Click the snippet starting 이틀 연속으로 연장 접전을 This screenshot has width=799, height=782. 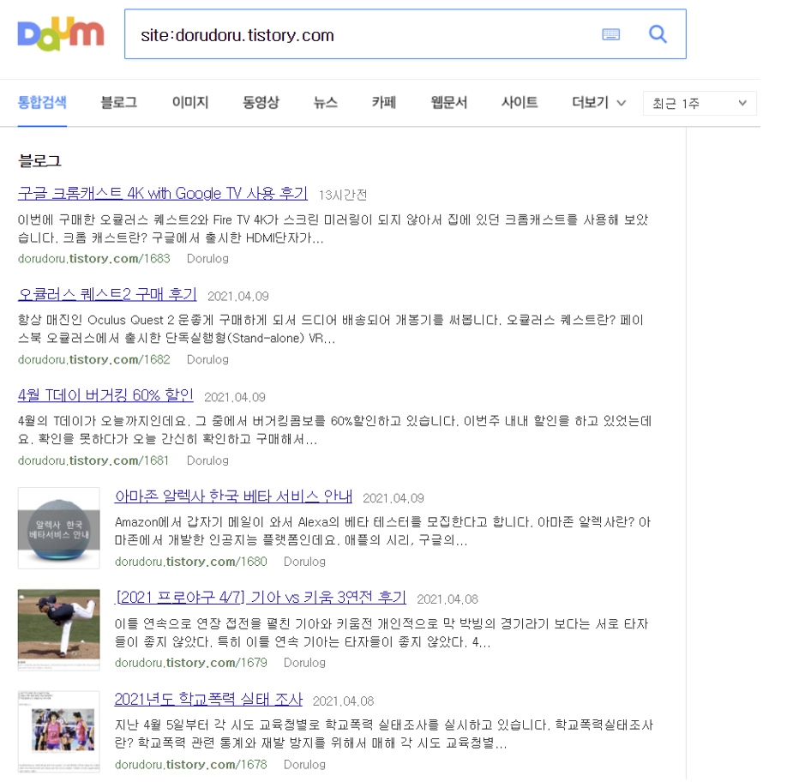pos(381,633)
